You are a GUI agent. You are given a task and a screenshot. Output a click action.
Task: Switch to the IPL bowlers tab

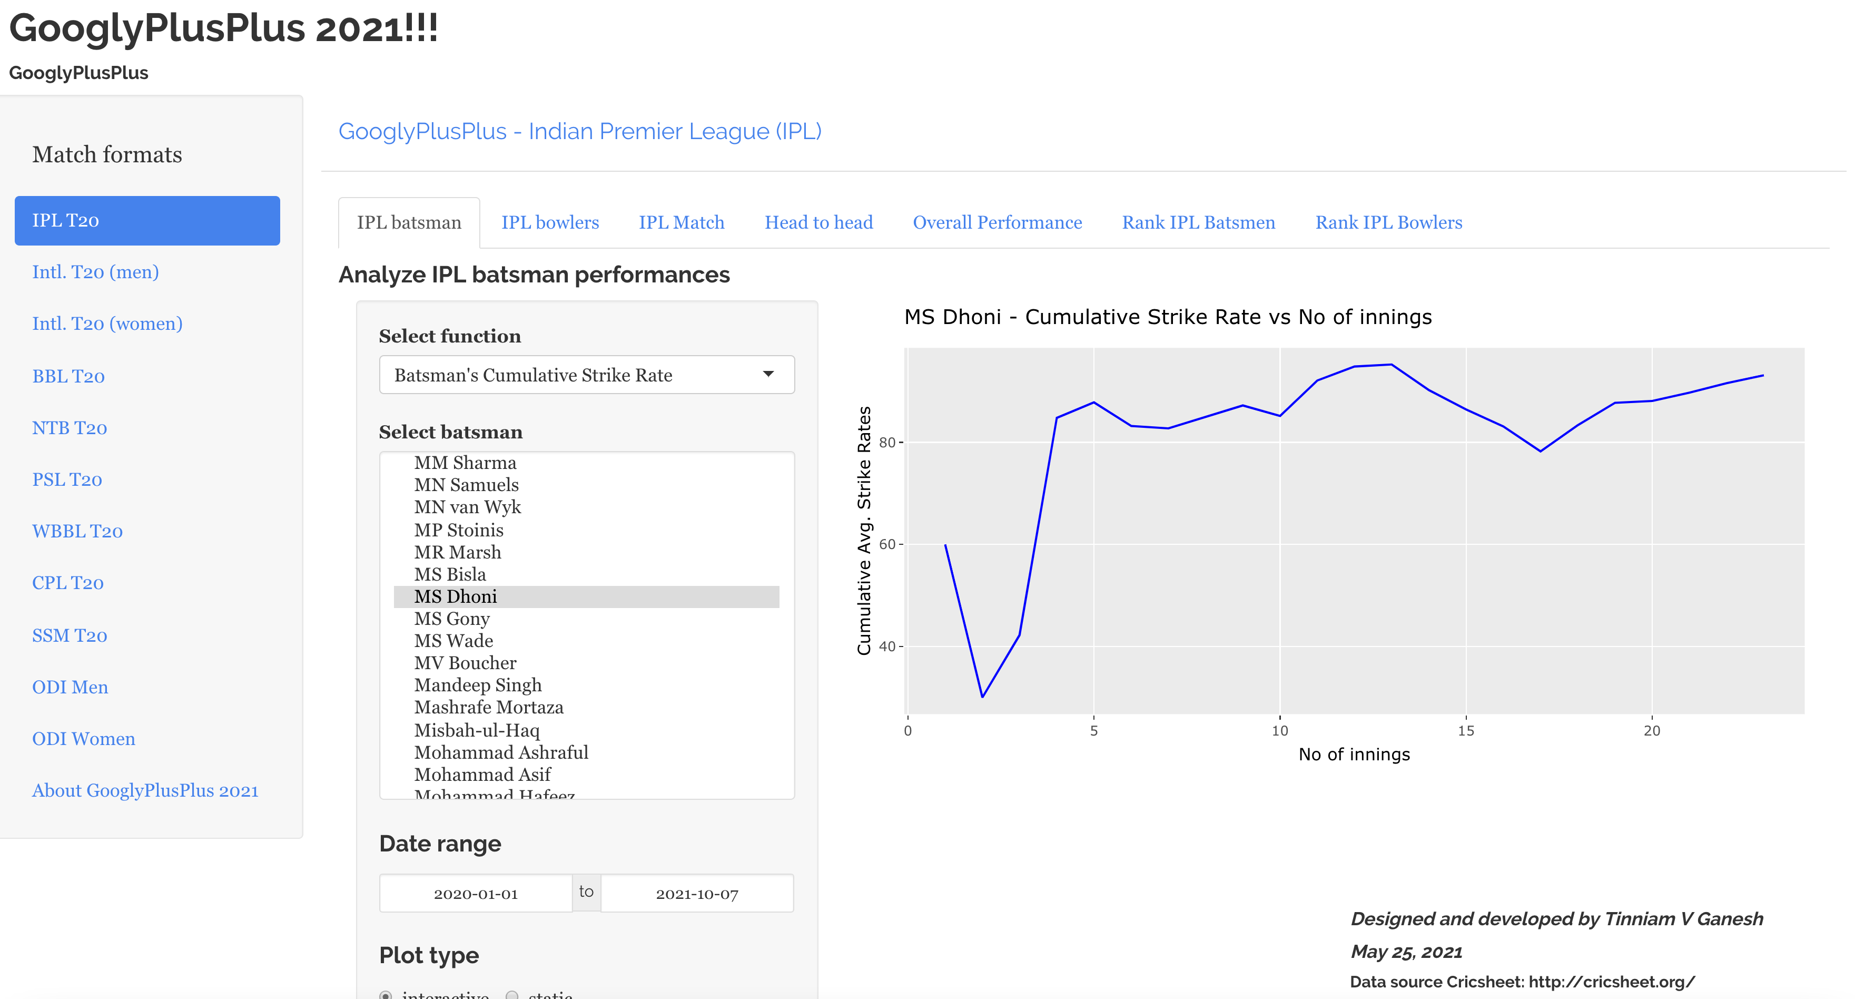click(x=549, y=222)
